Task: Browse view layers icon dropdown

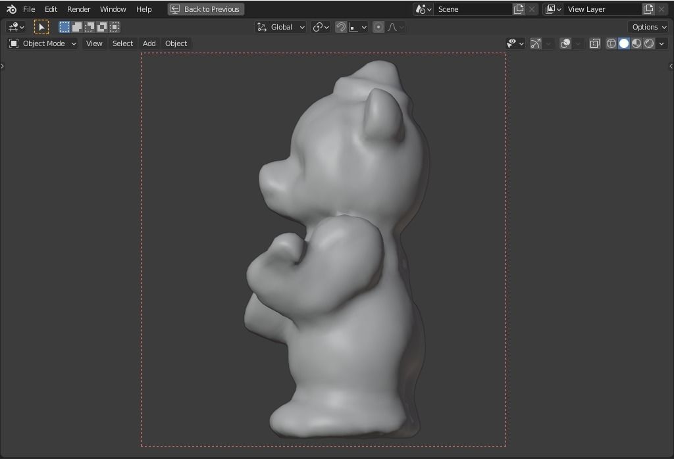Action: (x=553, y=9)
